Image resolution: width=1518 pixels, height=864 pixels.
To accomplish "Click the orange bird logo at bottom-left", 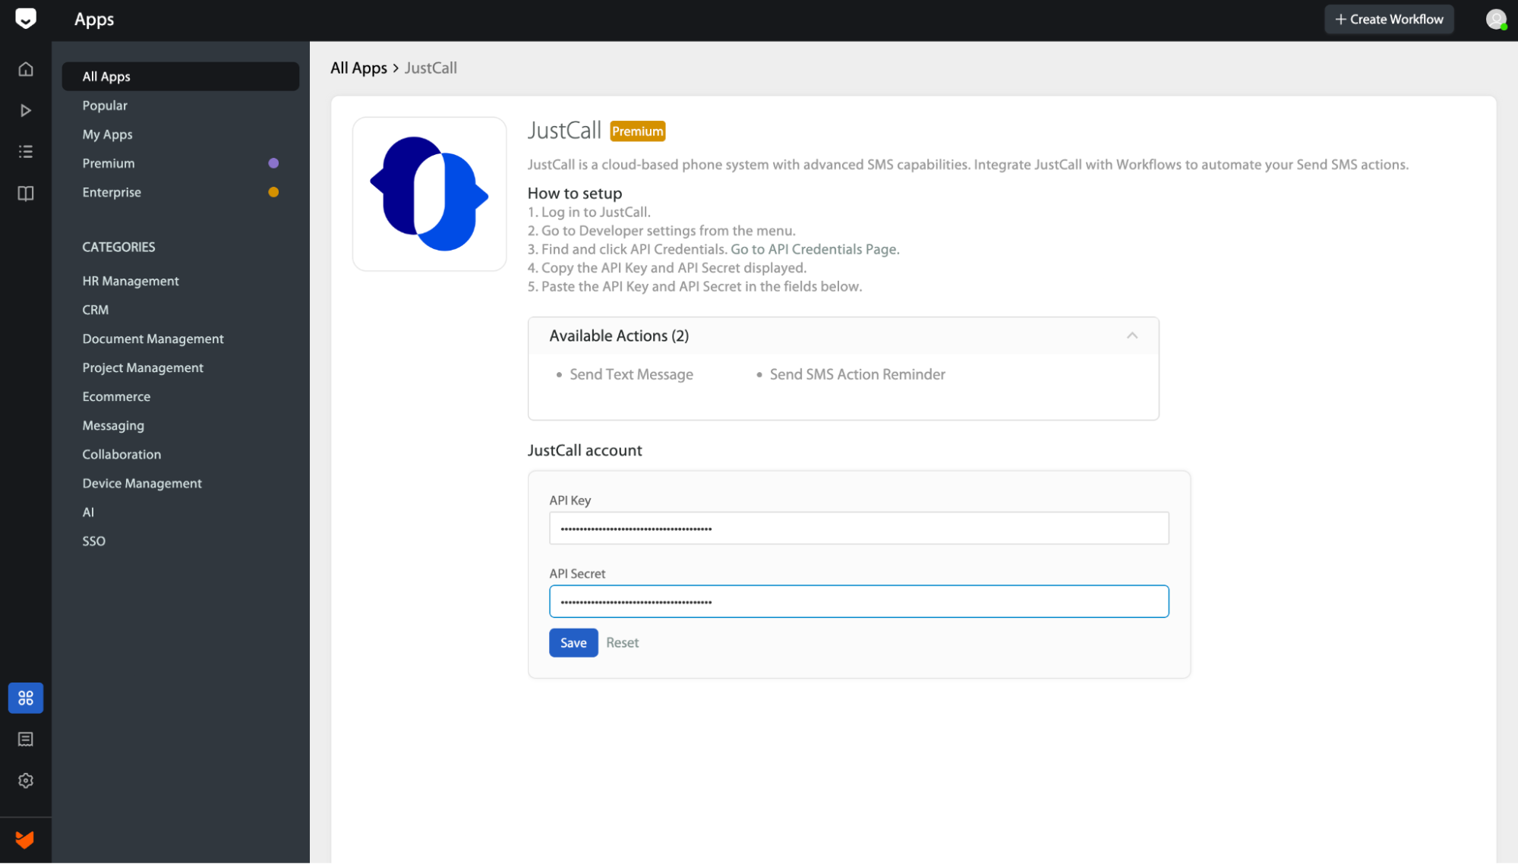I will [25, 840].
